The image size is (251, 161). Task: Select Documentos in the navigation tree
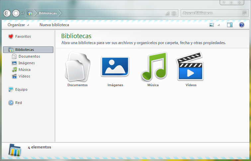[29, 56]
